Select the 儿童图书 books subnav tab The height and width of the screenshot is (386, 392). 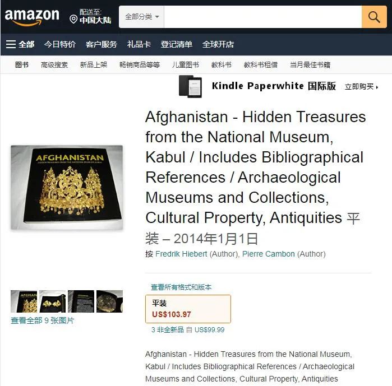click(x=185, y=65)
